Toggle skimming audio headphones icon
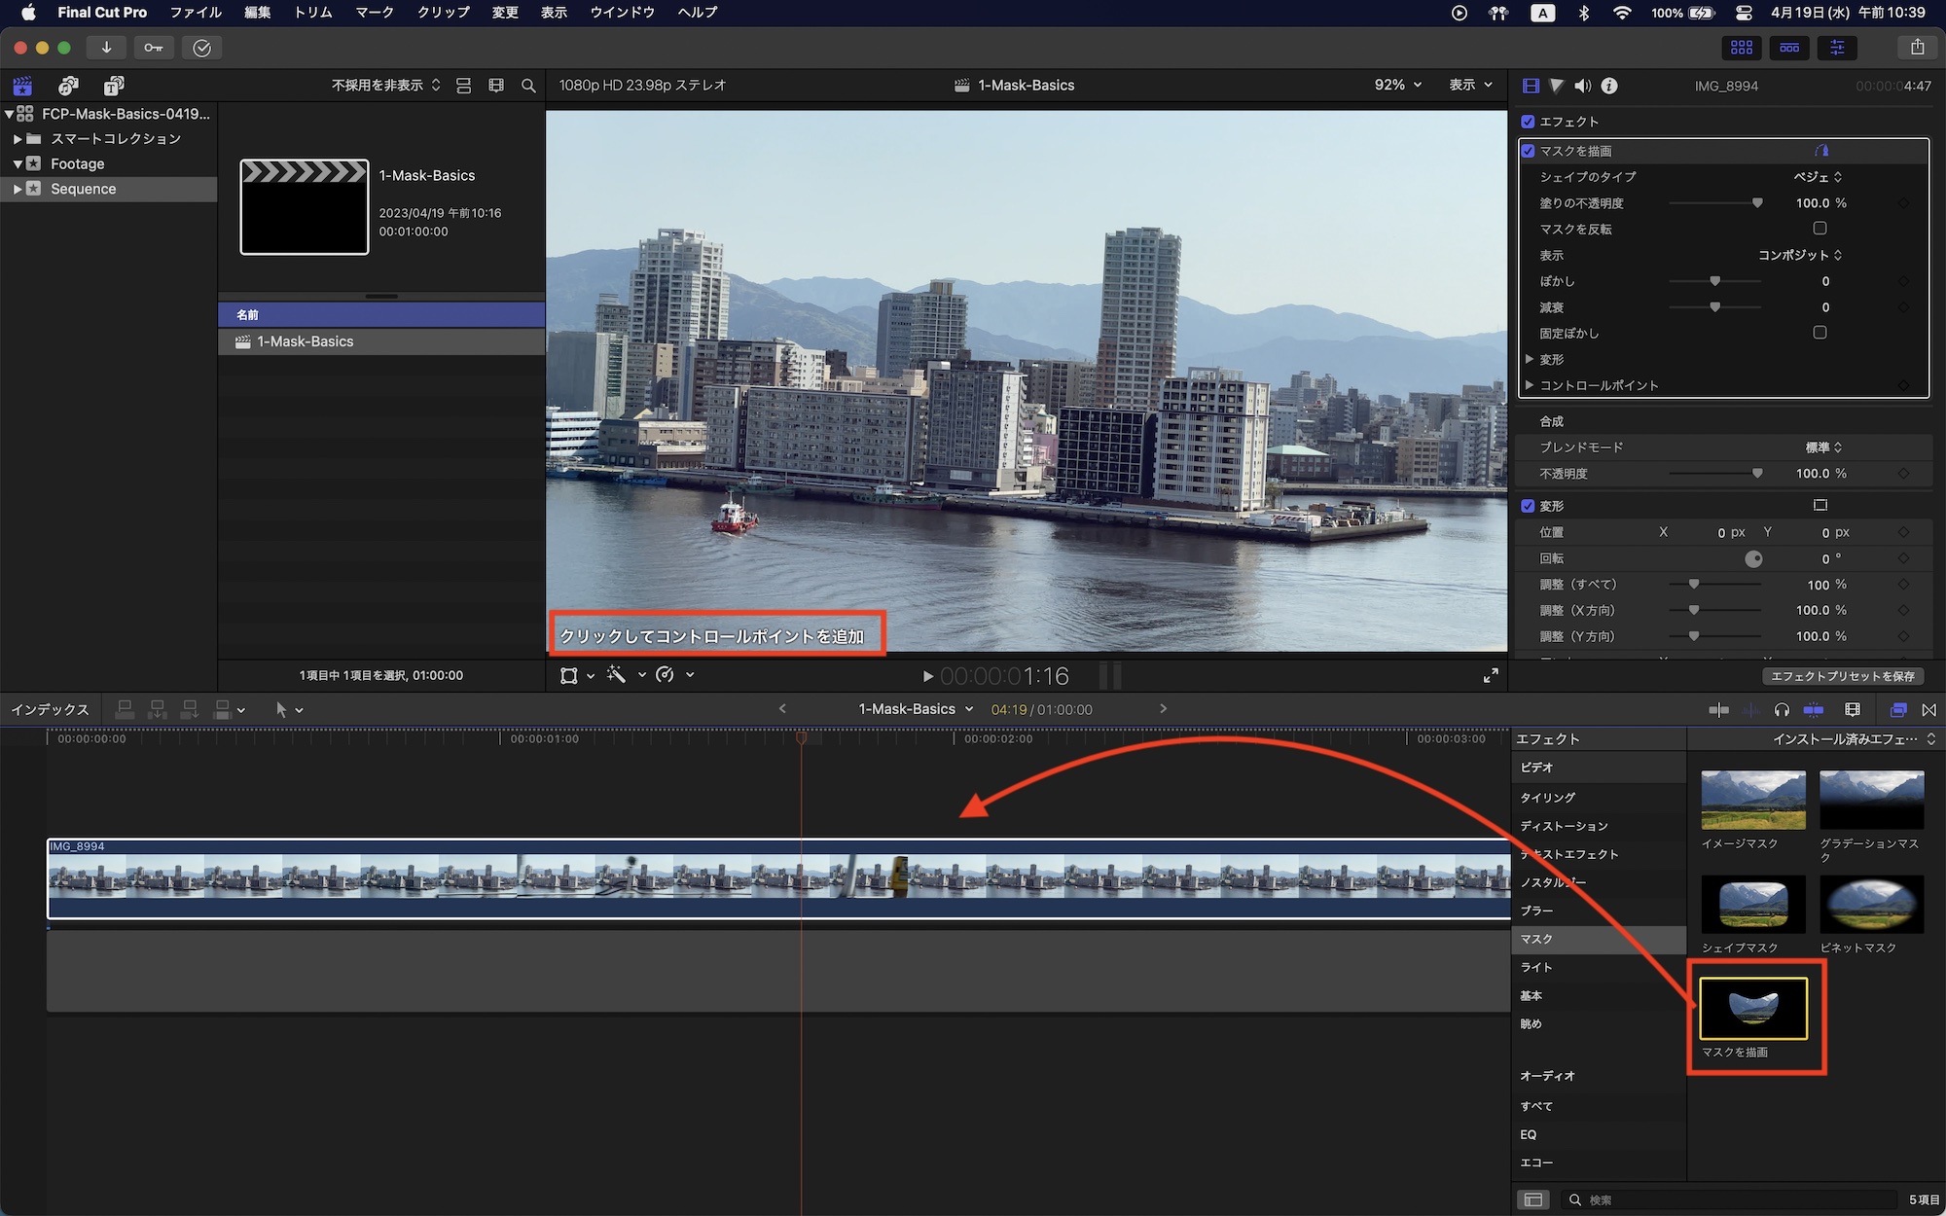The image size is (1946, 1216). tap(1781, 710)
